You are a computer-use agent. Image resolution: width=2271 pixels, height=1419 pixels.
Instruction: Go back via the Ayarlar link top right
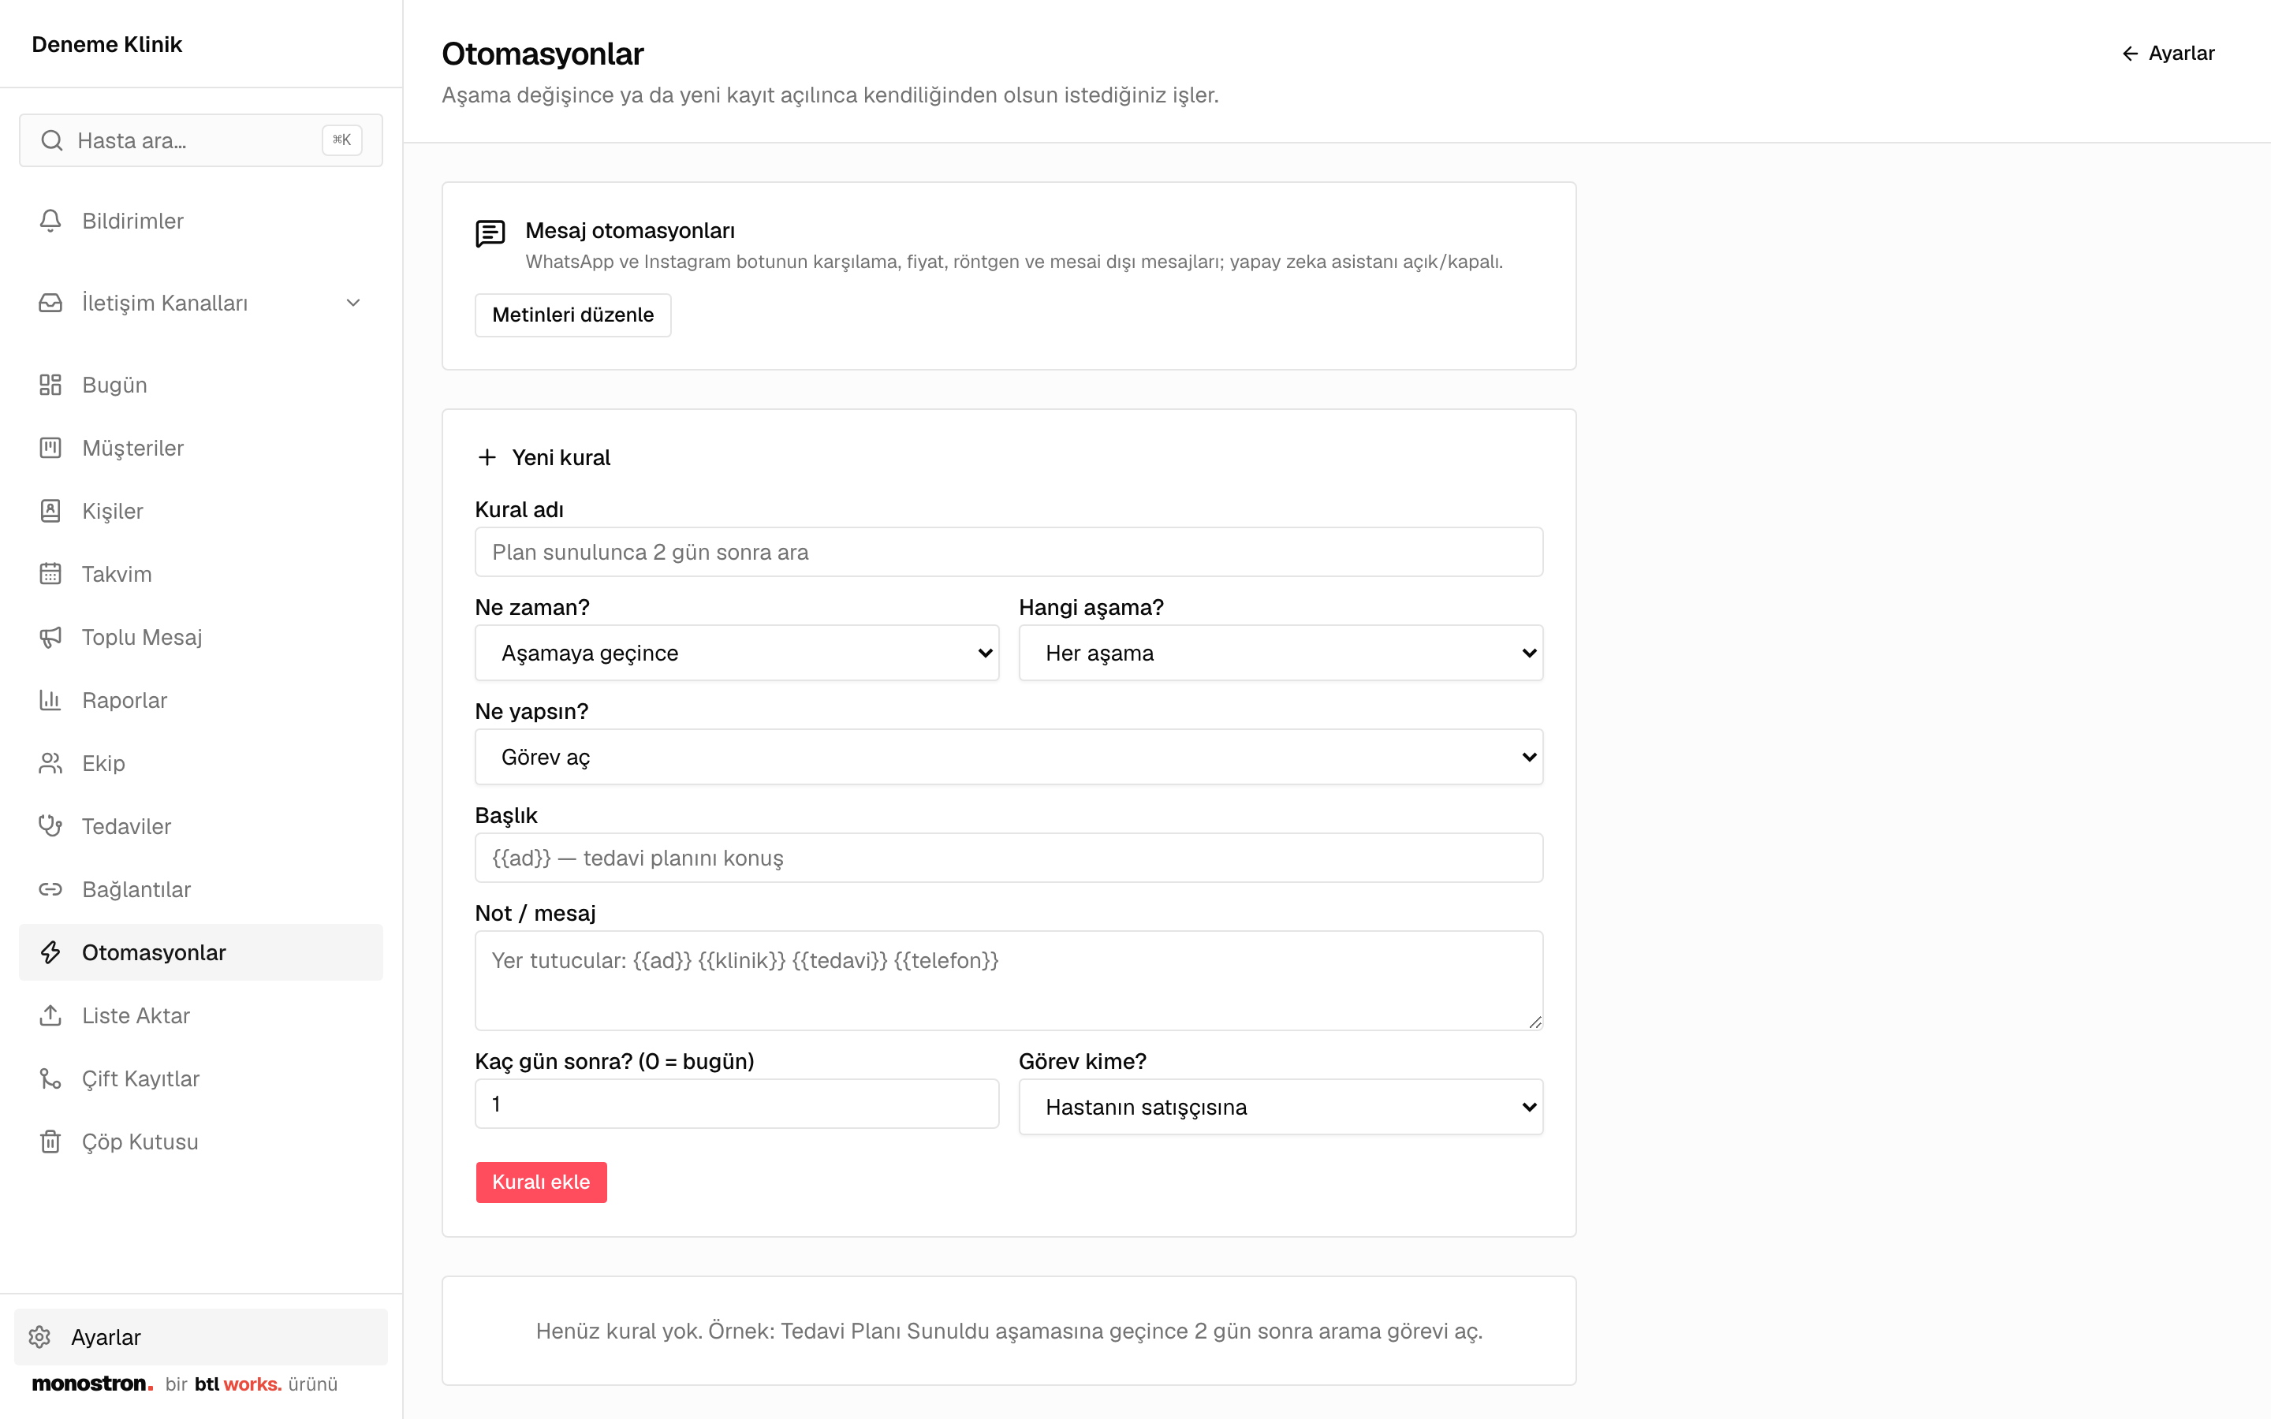point(2168,54)
